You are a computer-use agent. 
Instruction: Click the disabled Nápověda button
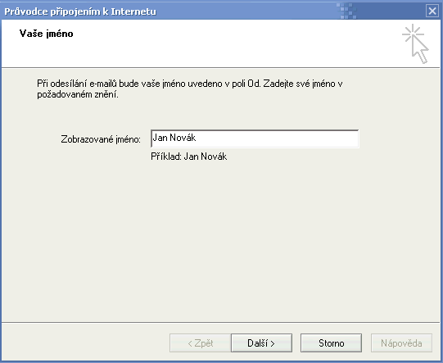coord(401,343)
